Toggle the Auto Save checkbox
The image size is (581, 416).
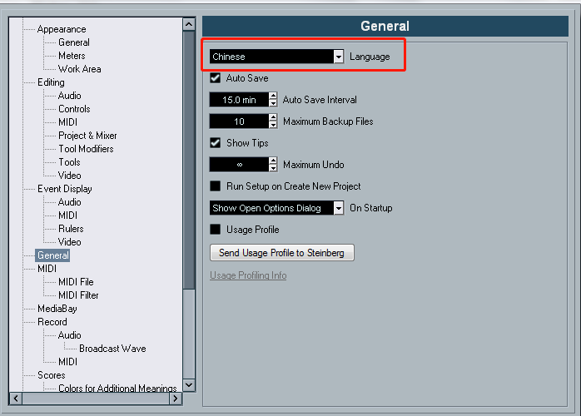(x=216, y=78)
